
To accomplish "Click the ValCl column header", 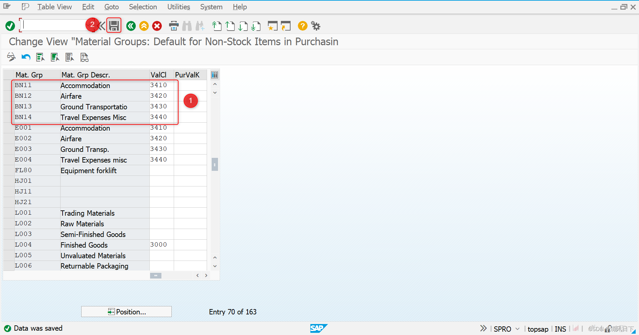I will pyautogui.click(x=162, y=75).
